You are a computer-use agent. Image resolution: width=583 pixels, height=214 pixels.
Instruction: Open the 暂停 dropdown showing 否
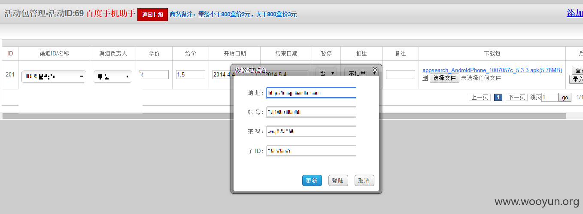[326, 74]
